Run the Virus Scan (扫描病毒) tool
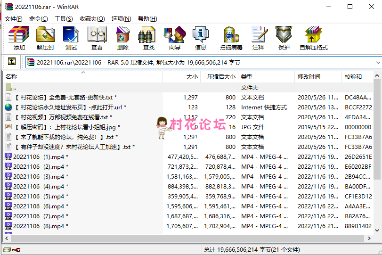382x255 pixels. pos(231,38)
